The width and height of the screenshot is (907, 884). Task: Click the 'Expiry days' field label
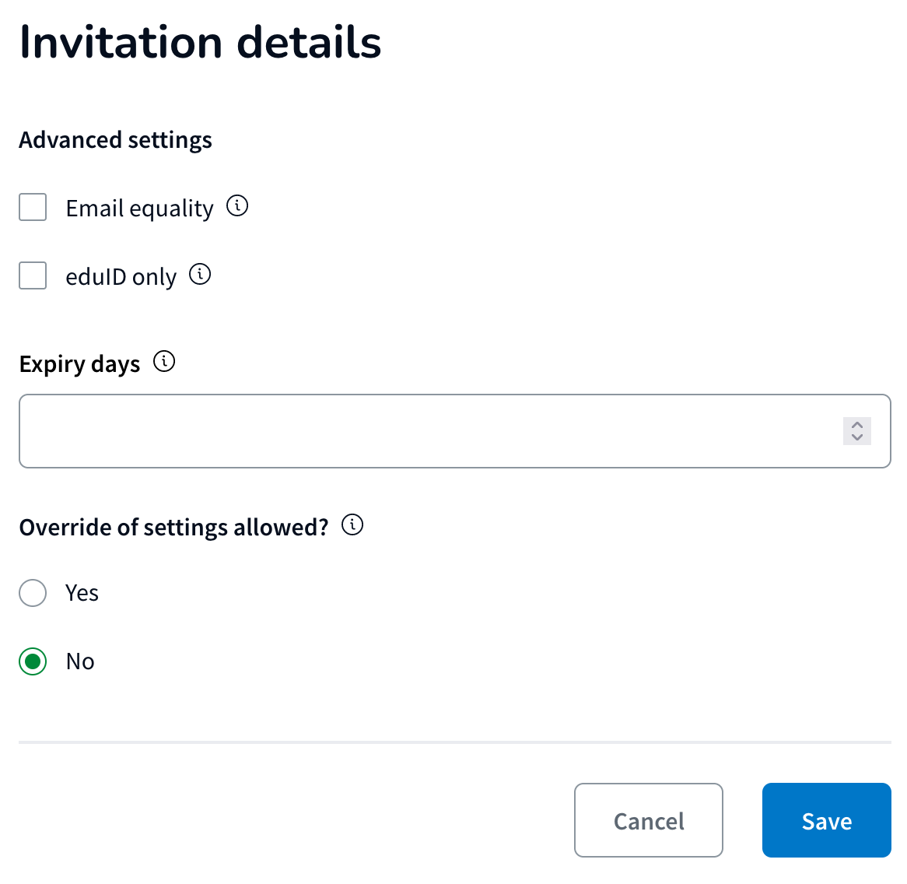pyautogui.click(x=80, y=364)
